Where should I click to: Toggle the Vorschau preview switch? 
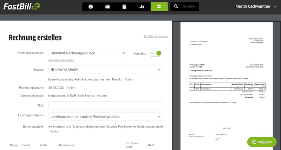click(155, 53)
